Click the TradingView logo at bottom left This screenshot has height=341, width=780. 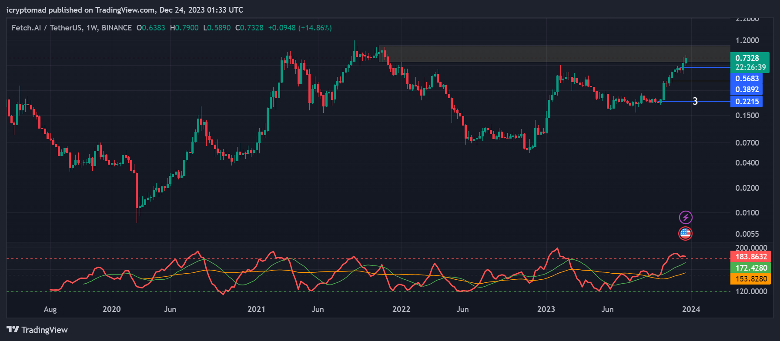point(37,330)
